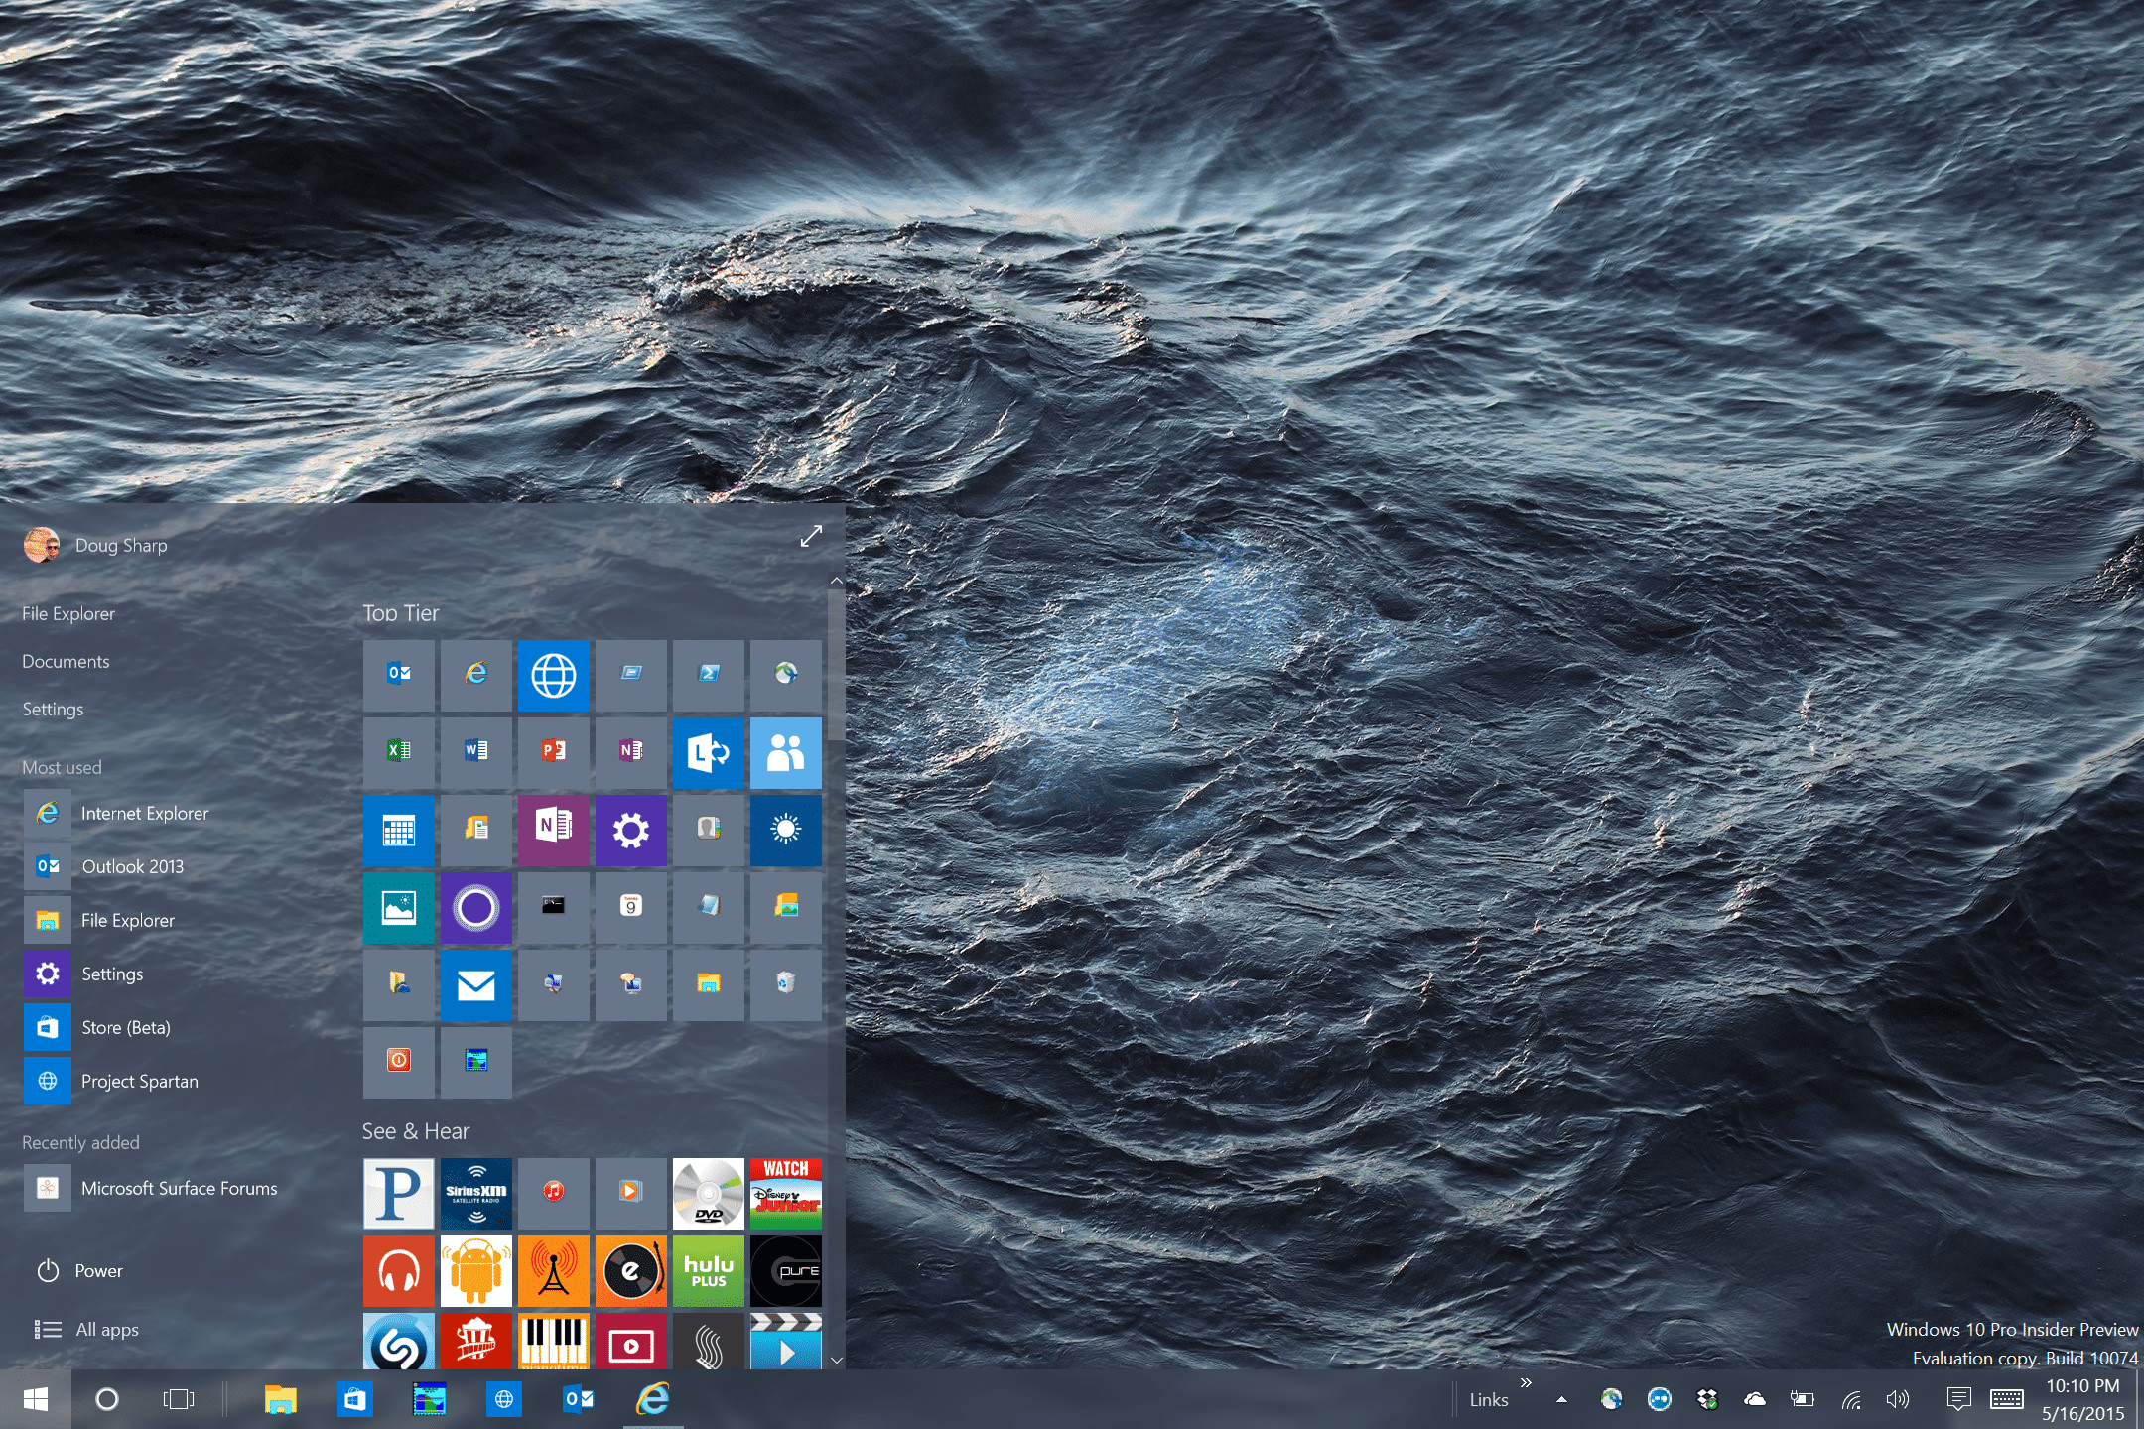
Task: Open the Shazam tile
Action: [x=399, y=1342]
